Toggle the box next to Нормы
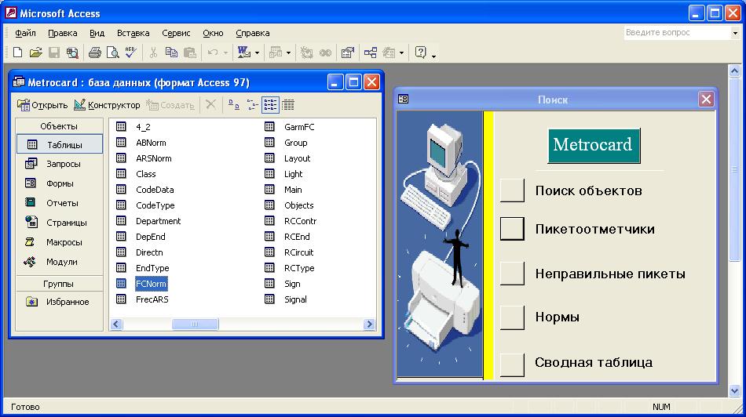746x417 pixels. [x=512, y=317]
